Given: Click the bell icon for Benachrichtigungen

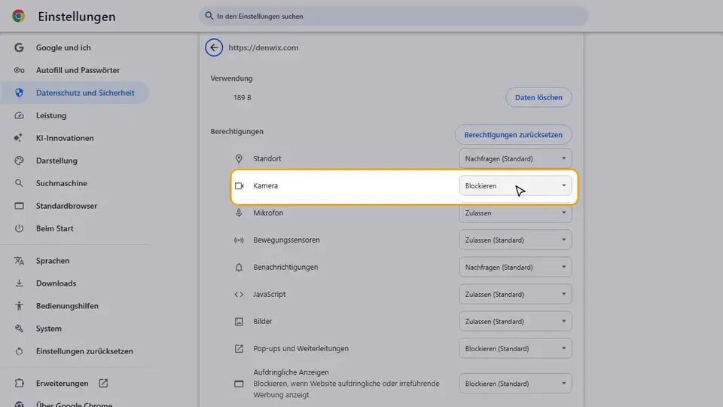Looking at the screenshot, I should 239,267.
